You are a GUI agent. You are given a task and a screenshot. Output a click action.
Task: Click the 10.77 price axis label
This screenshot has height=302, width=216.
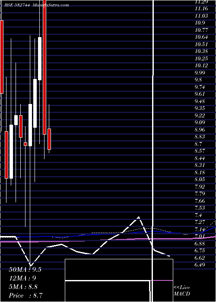(201, 30)
